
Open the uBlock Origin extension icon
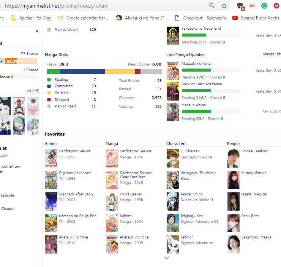(241, 6)
